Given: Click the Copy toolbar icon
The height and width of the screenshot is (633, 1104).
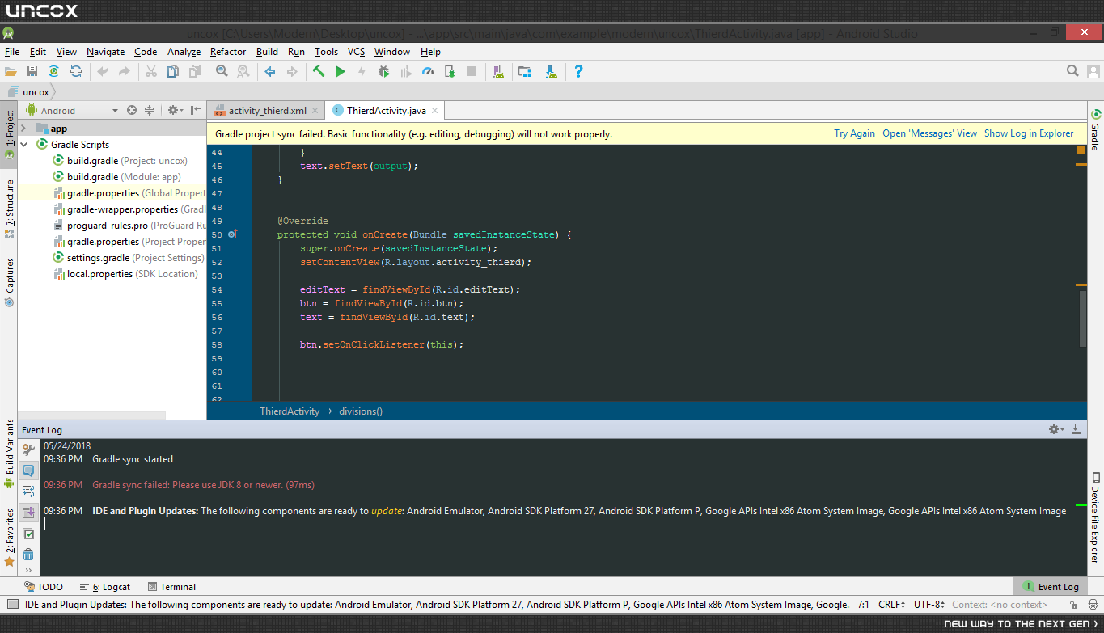Looking at the screenshot, I should (172, 72).
